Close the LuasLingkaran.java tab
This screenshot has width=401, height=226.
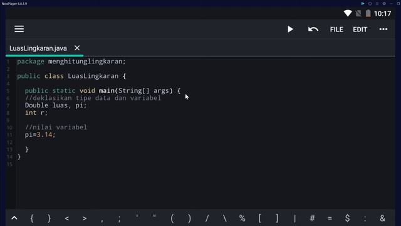77,48
